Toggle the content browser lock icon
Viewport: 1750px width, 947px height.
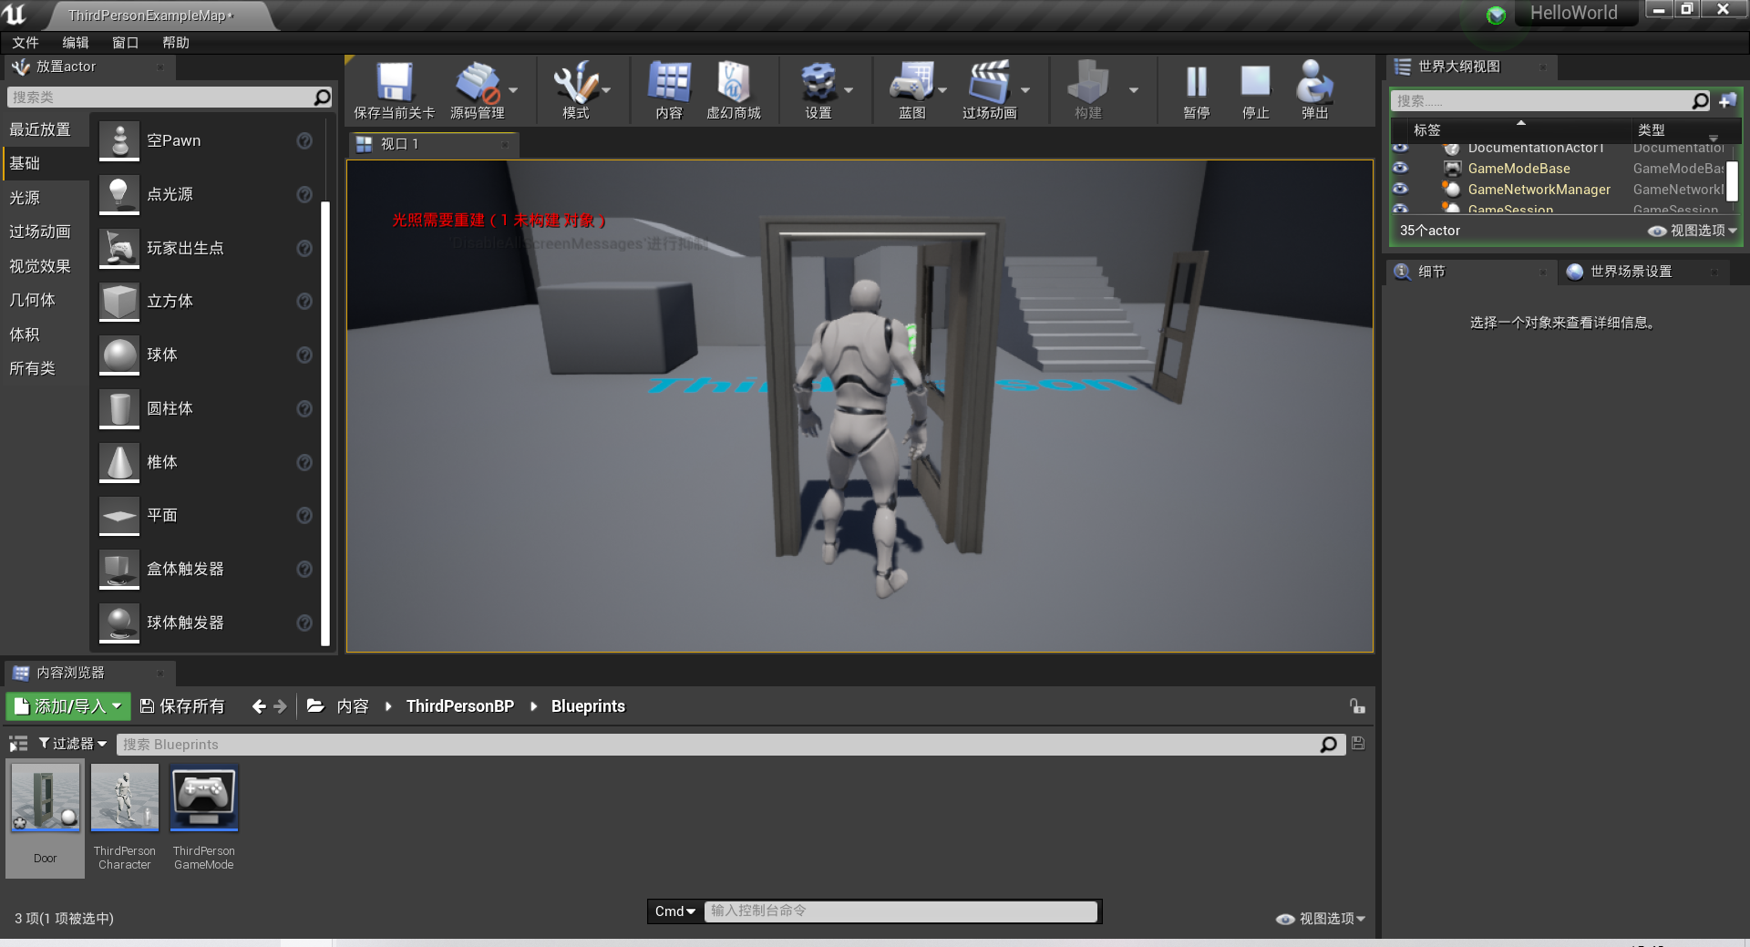click(1357, 705)
